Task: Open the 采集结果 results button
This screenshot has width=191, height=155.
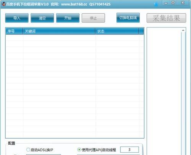Action: click(x=166, y=18)
